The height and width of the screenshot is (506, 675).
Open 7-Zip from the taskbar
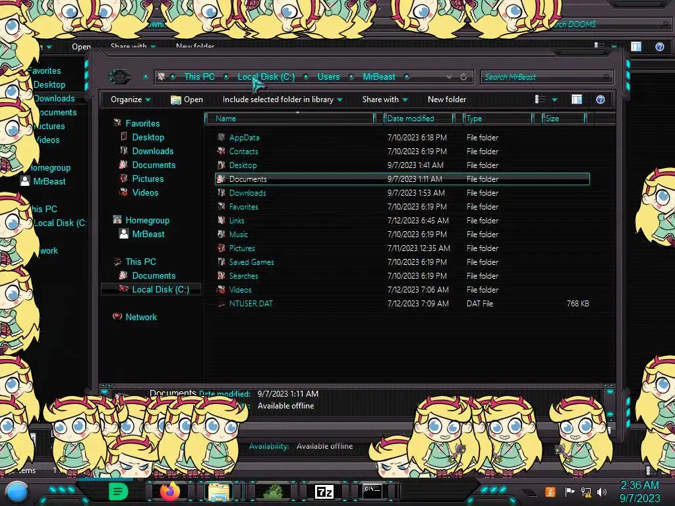point(324,492)
